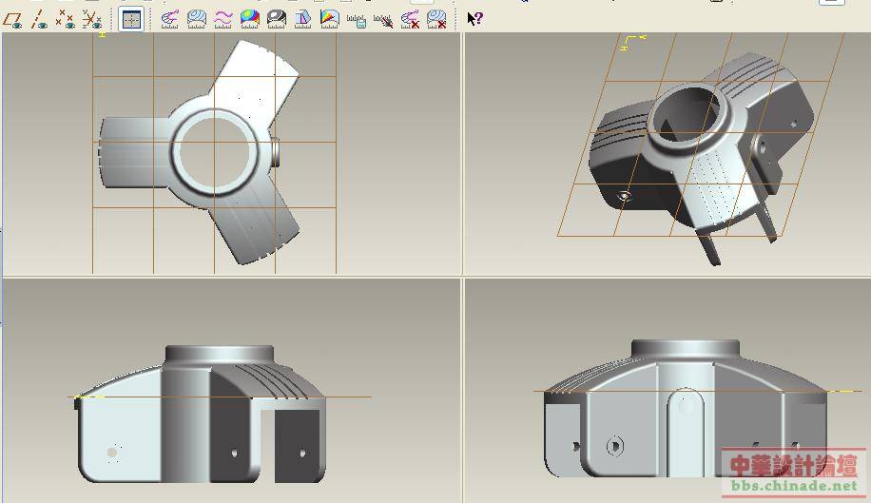Image resolution: width=871 pixels, height=503 pixels.
Task: Toggle the four-view layout button
Action: coord(132,18)
